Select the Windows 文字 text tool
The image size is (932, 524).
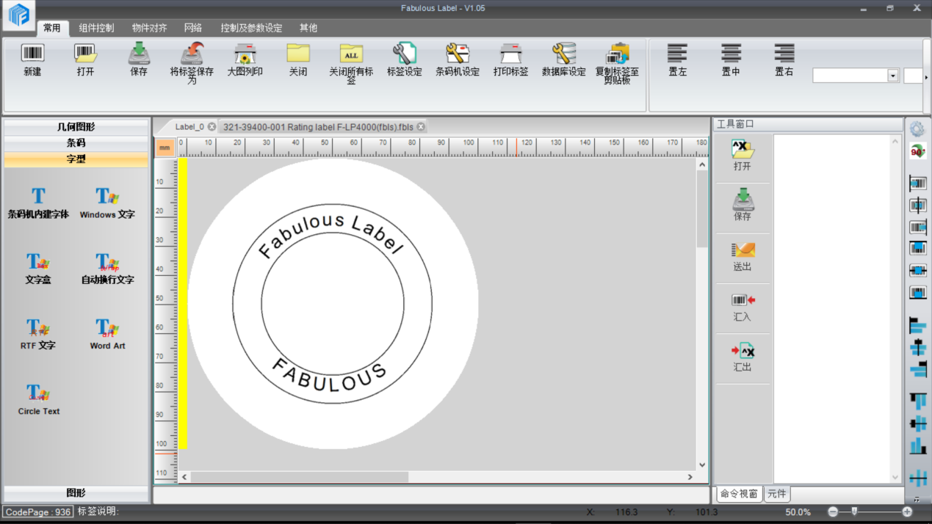click(x=107, y=203)
